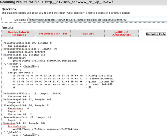
Task: Click 'DefineBitsJPEG2(id: 21, length: 124154)' line
Action: pos(32,94)
